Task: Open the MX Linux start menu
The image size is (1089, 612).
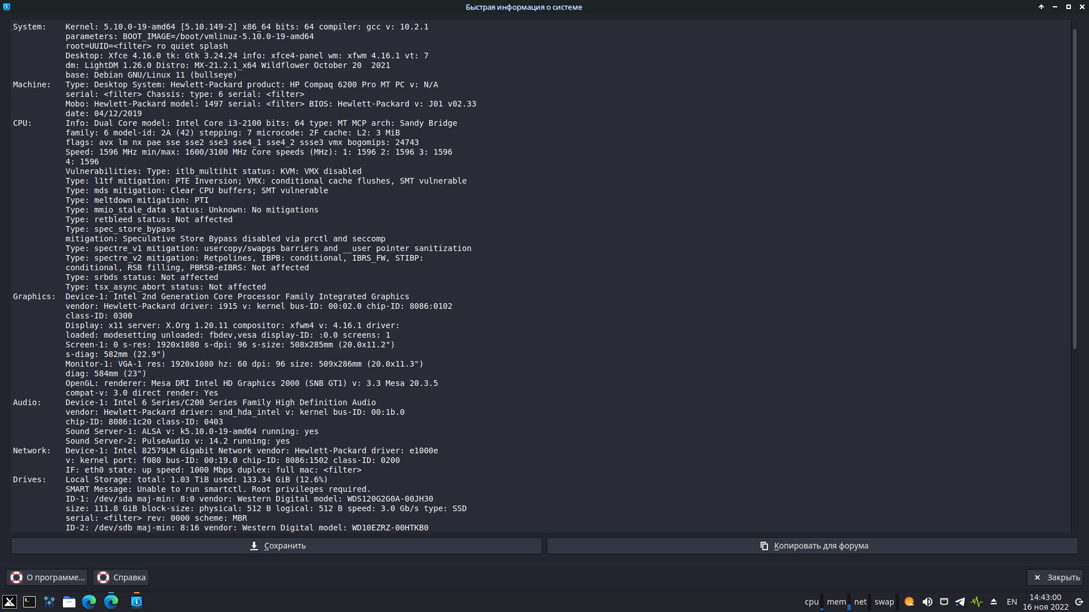Action: [10, 602]
